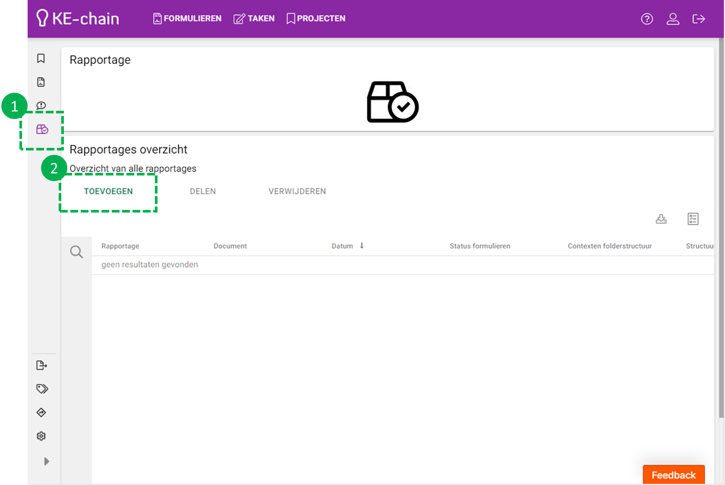The image size is (725, 485).
Task: Open the tags icon in sidebar
Action: (42, 389)
